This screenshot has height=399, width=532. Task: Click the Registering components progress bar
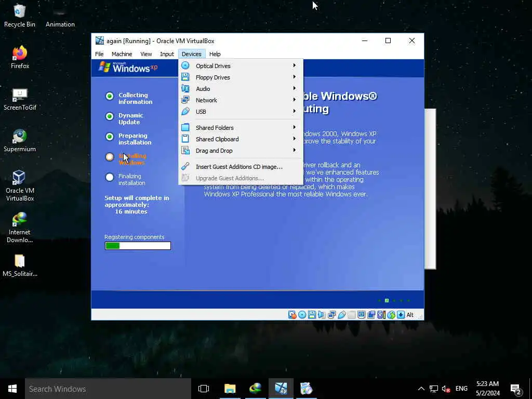pyautogui.click(x=138, y=246)
